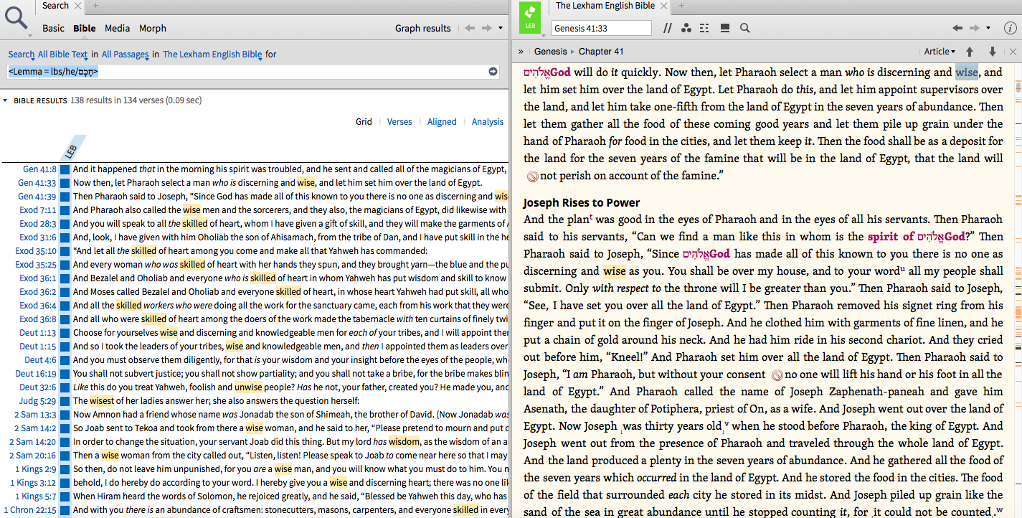Viewport: 1022px width, 518px height.
Task: Close The Lexham English Bible tab
Action: pyautogui.click(x=664, y=6)
